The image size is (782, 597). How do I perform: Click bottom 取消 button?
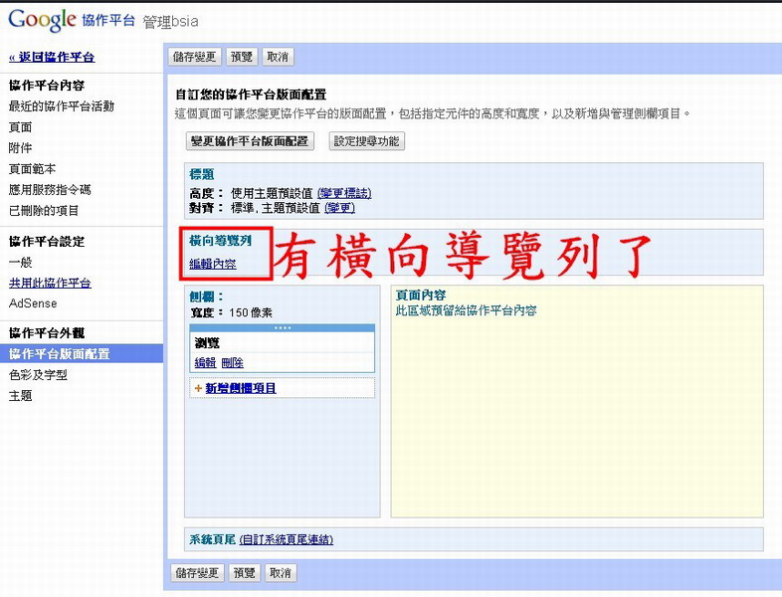coord(281,573)
